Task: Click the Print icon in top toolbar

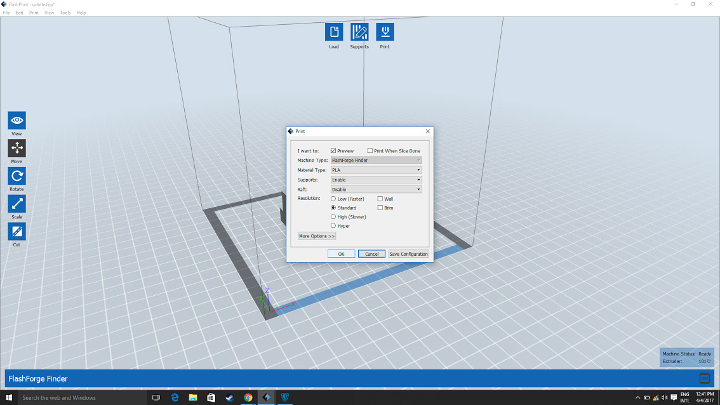Action: coord(385,32)
